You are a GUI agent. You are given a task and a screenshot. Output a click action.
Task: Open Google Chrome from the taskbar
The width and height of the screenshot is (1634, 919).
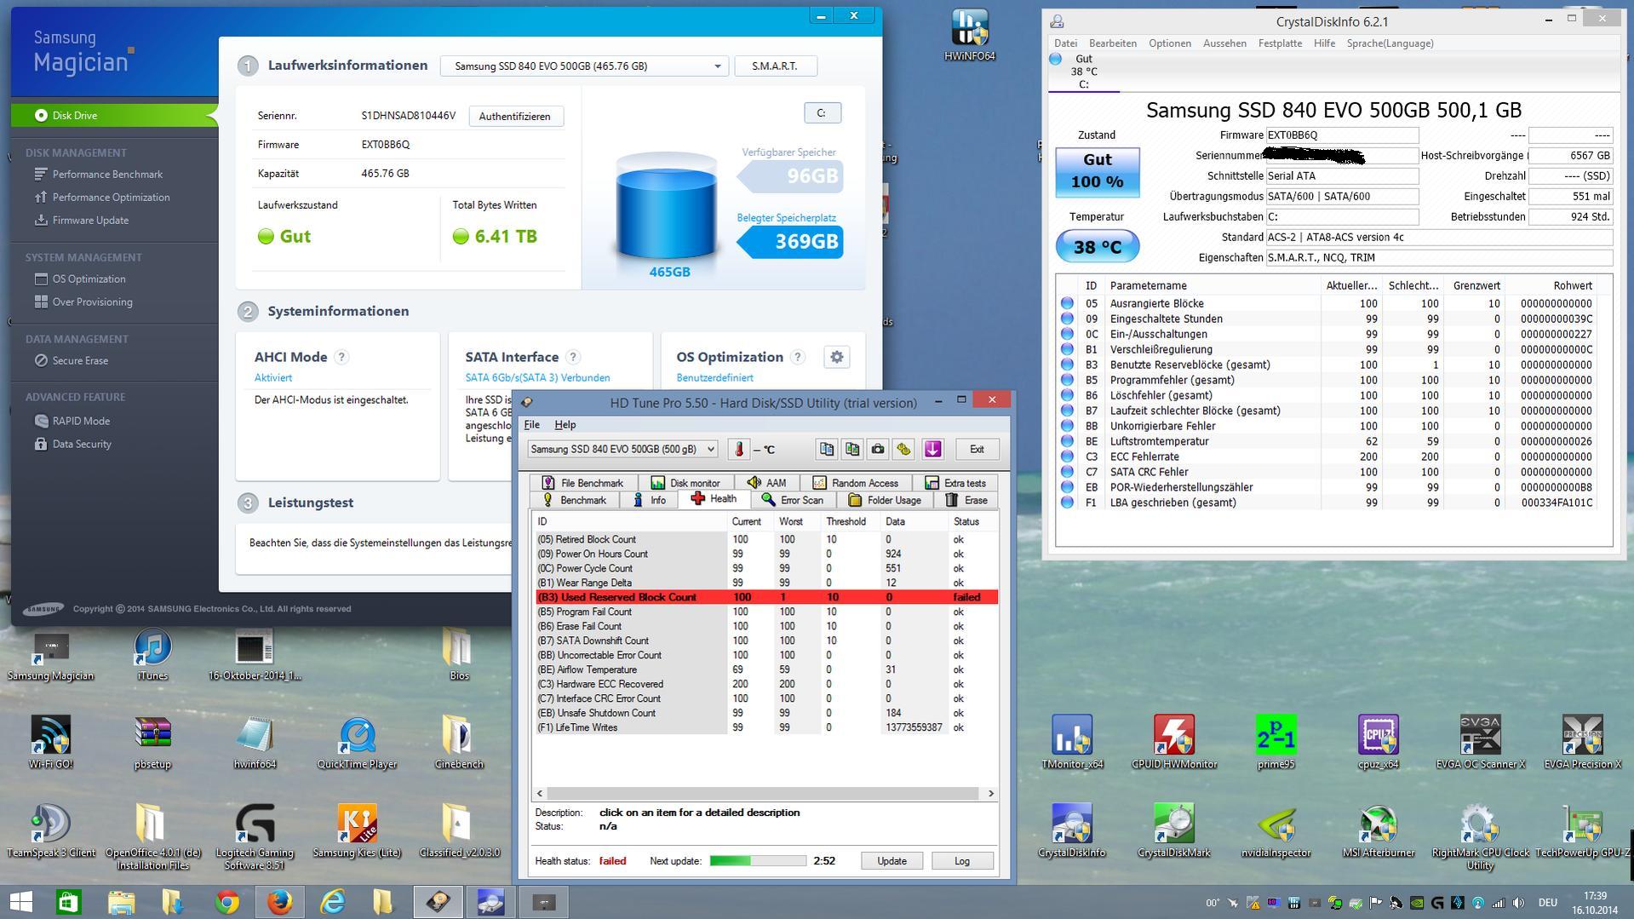point(226,902)
